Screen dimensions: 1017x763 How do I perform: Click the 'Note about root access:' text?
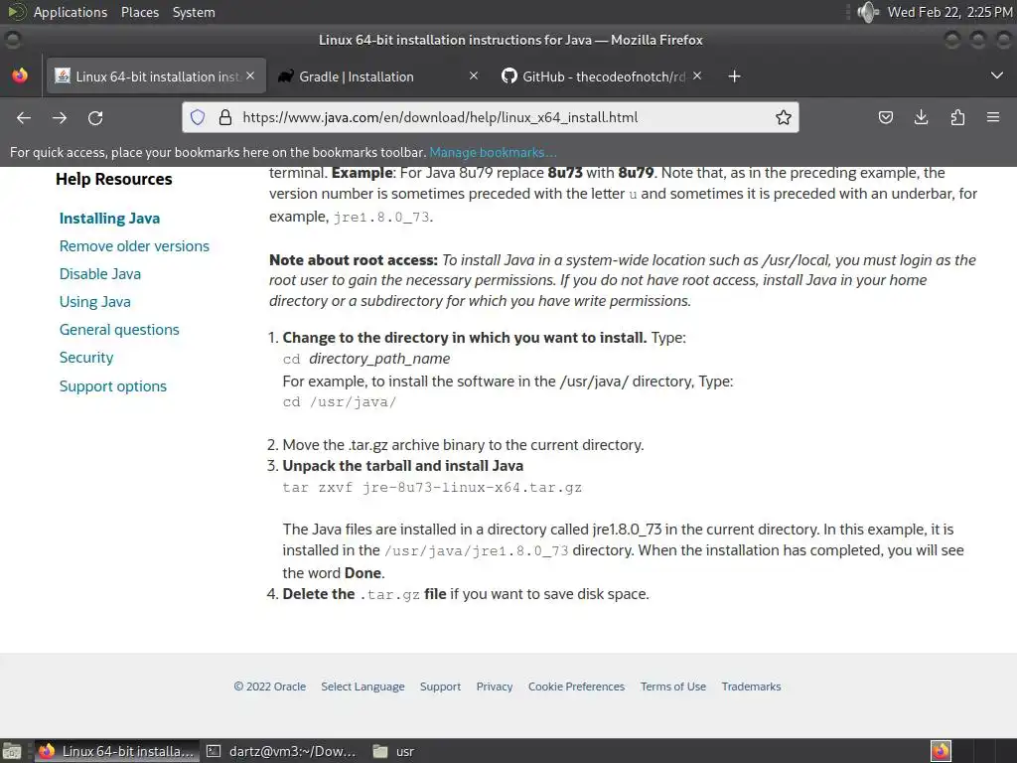pos(354,260)
